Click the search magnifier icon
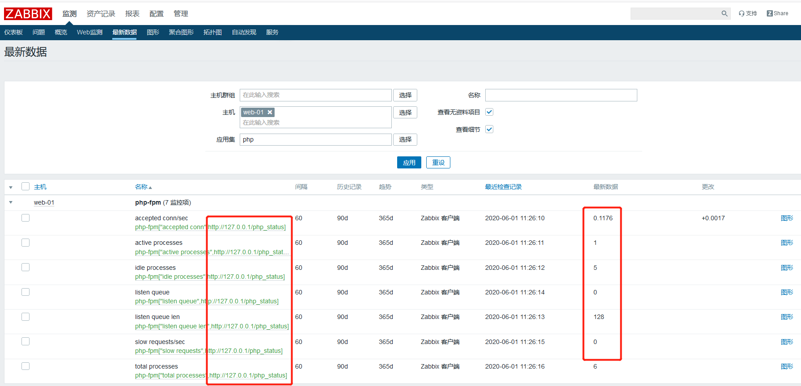Screen dimensions: 801x386 coord(725,13)
